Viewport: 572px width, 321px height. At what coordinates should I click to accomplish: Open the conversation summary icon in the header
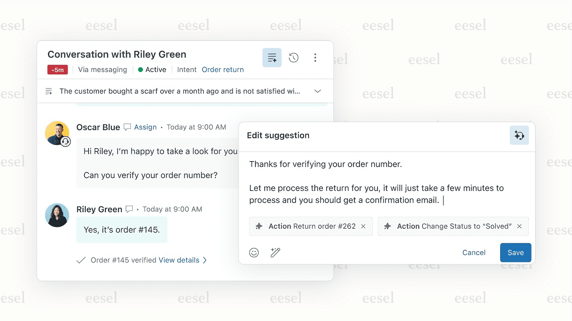pos(272,57)
